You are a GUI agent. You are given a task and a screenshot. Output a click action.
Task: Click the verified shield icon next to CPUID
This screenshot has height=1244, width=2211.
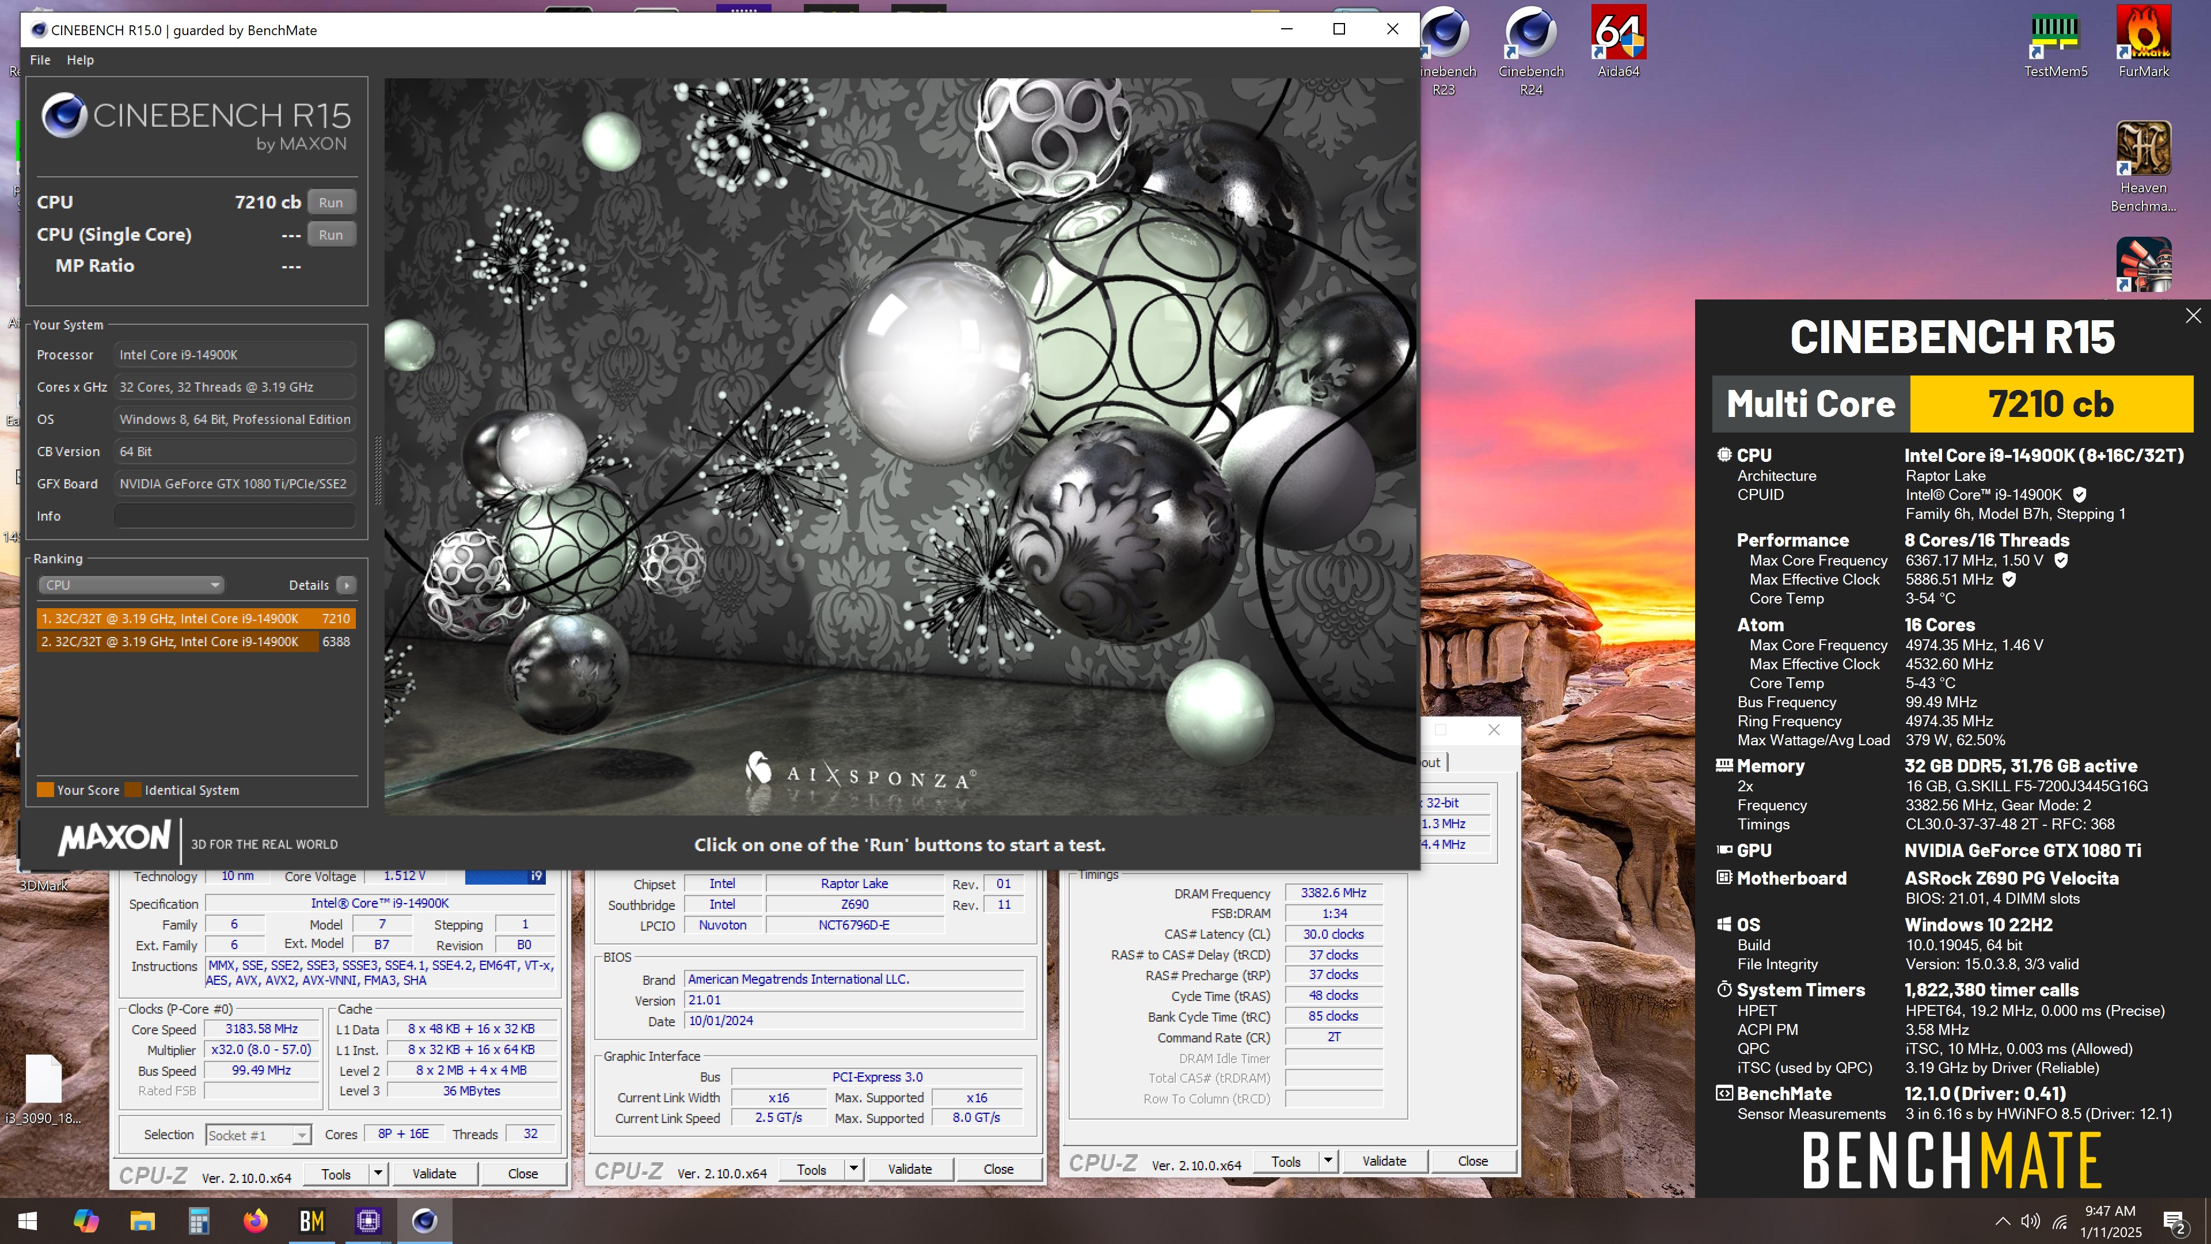pos(2080,495)
